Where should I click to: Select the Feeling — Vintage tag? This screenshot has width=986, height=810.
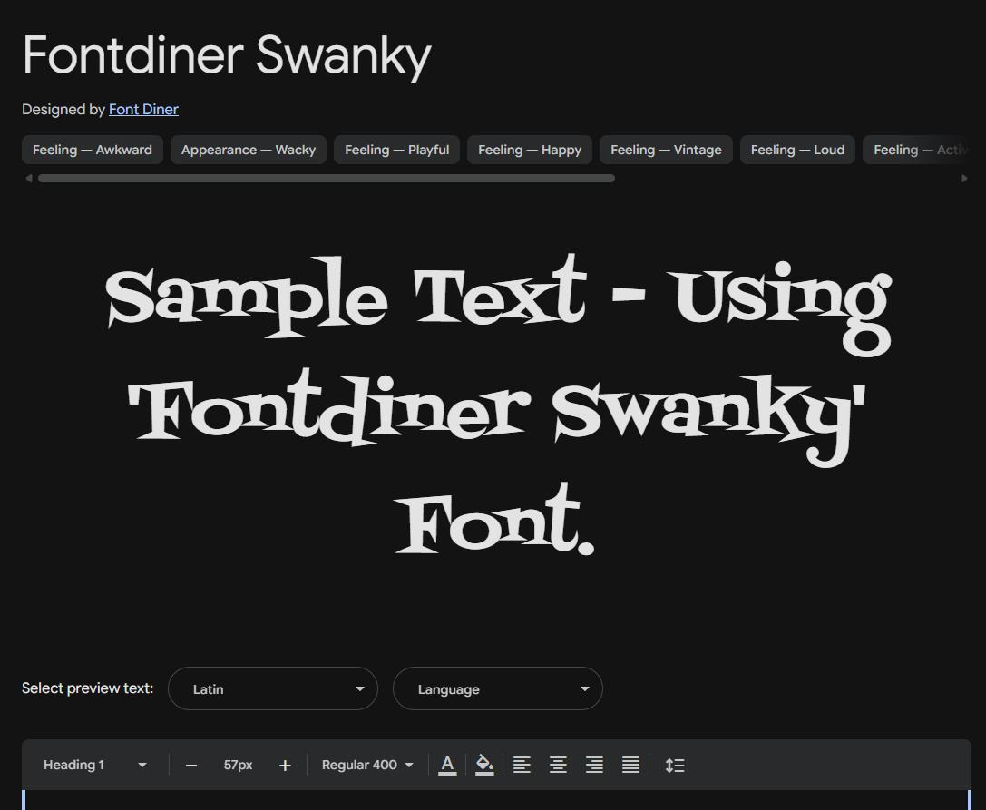pyautogui.click(x=666, y=150)
